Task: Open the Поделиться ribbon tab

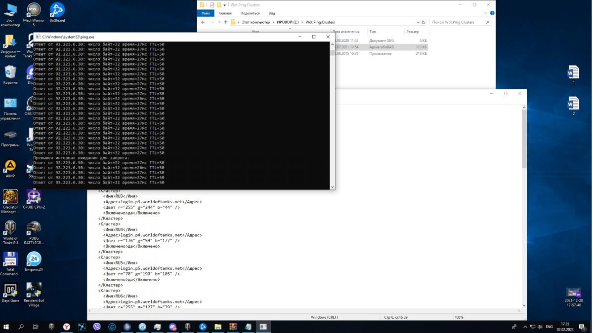Action: (250, 13)
